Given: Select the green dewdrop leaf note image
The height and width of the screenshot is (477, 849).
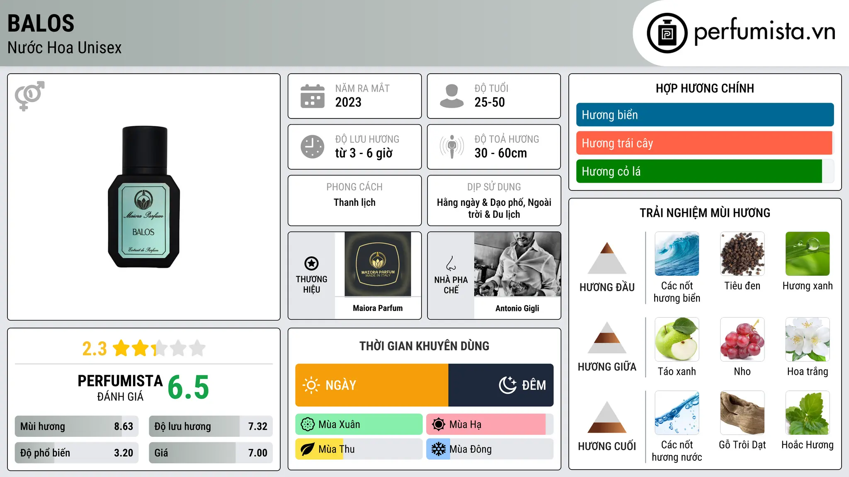Looking at the screenshot, I should [808, 254].
